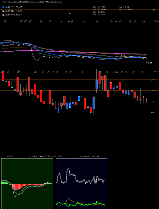Select the DOW ST: 75.22 label
Image resolution: width=159 pixels, height=209 pixels.
click(x=13, y=7)
